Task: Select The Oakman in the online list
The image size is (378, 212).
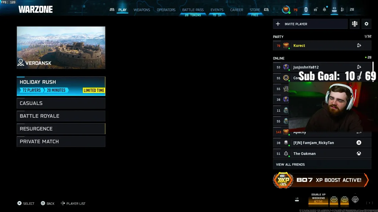Action: coord(322,153)
